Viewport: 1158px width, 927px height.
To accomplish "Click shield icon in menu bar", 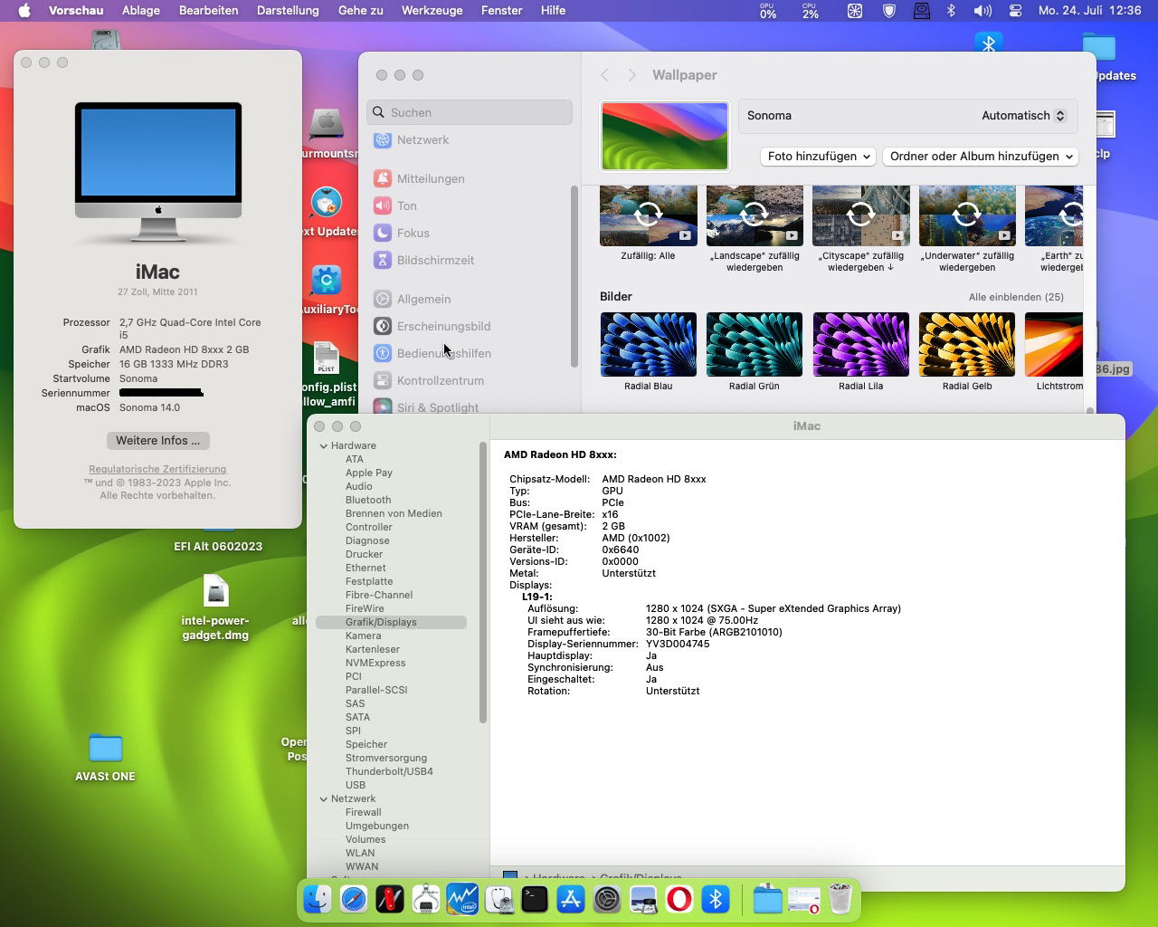I will click(888, 11).
